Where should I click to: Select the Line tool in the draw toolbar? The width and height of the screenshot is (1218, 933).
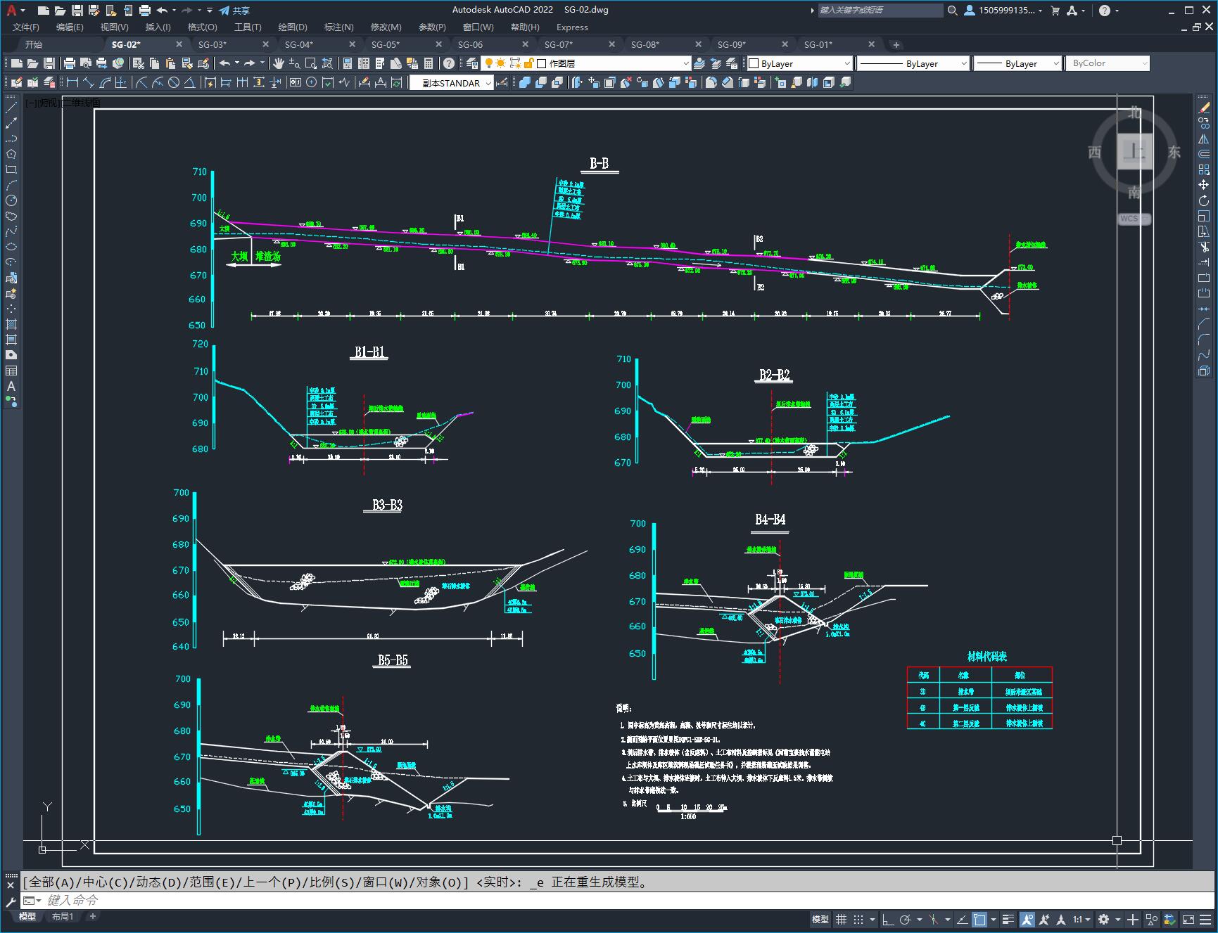click(x=11, y=108)
